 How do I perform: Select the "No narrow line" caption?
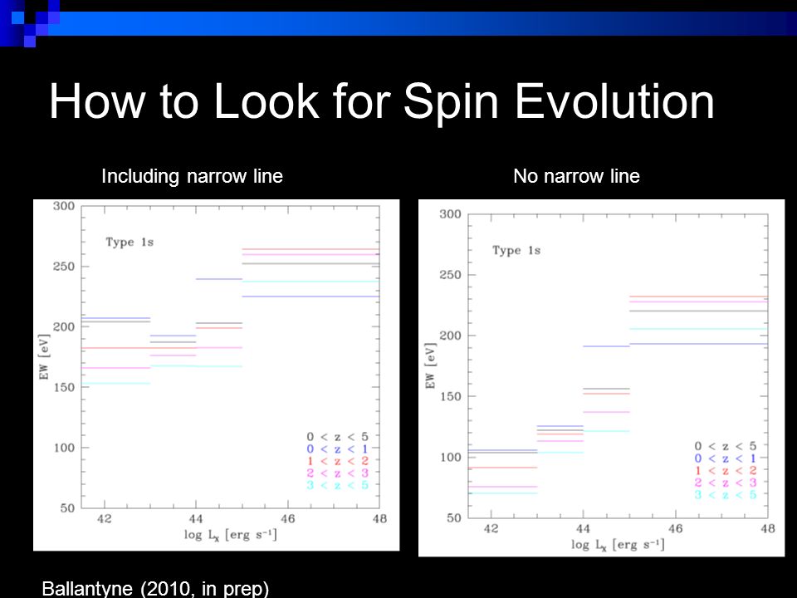pyautogui.click(x=576, y=176)
